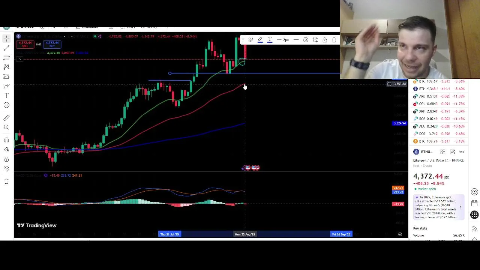Select the XABCD pattern tool

click(x=6, y=67)
